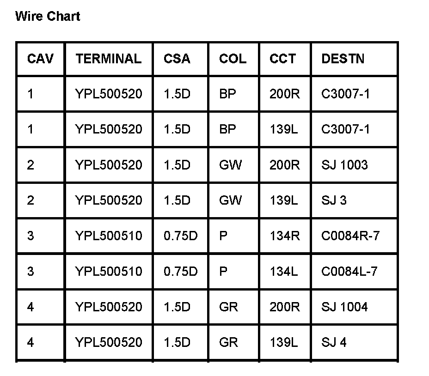Viewport: 429px width, 376px height.
Task: Select the 200R cell in the SJ 1004 row
Action: [285, 307]
